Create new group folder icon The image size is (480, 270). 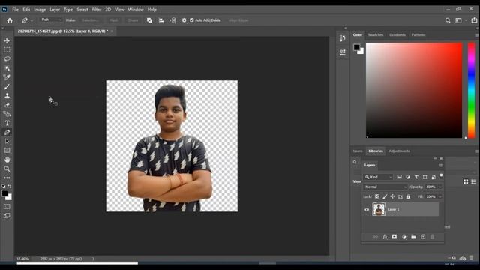click(x=413, y=237)
